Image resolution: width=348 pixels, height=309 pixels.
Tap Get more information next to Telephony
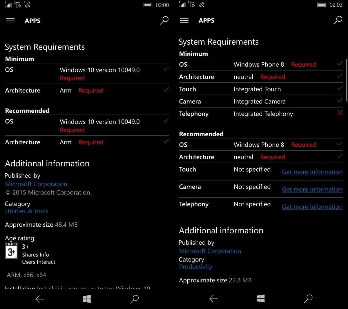[x=312, y=207]
